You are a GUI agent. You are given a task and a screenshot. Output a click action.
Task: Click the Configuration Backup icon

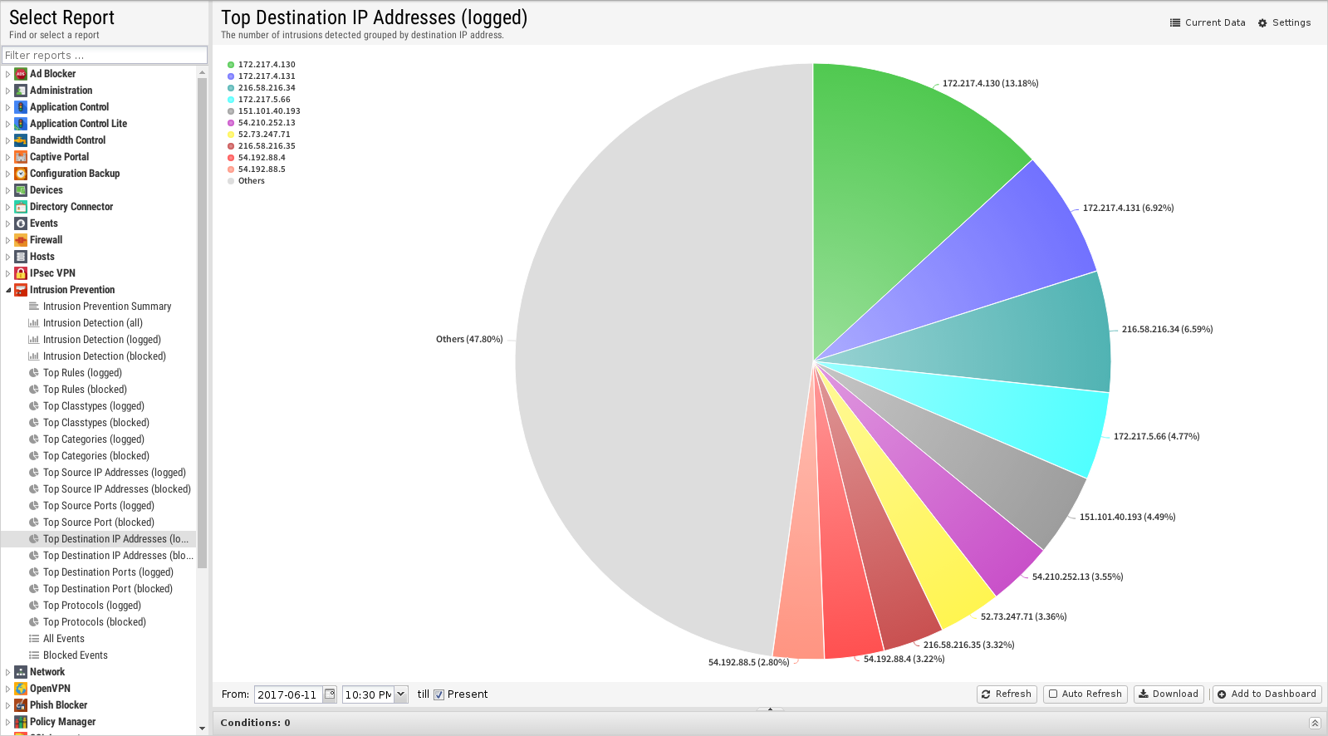pos(21,174)
